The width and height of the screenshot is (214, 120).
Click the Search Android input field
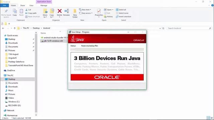point(188,28)
